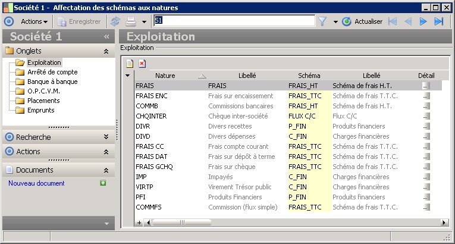The width and height of the screenshot is (455, 244).
Task: Click the delete row icon with red X
Action: (x=142, y=64)
